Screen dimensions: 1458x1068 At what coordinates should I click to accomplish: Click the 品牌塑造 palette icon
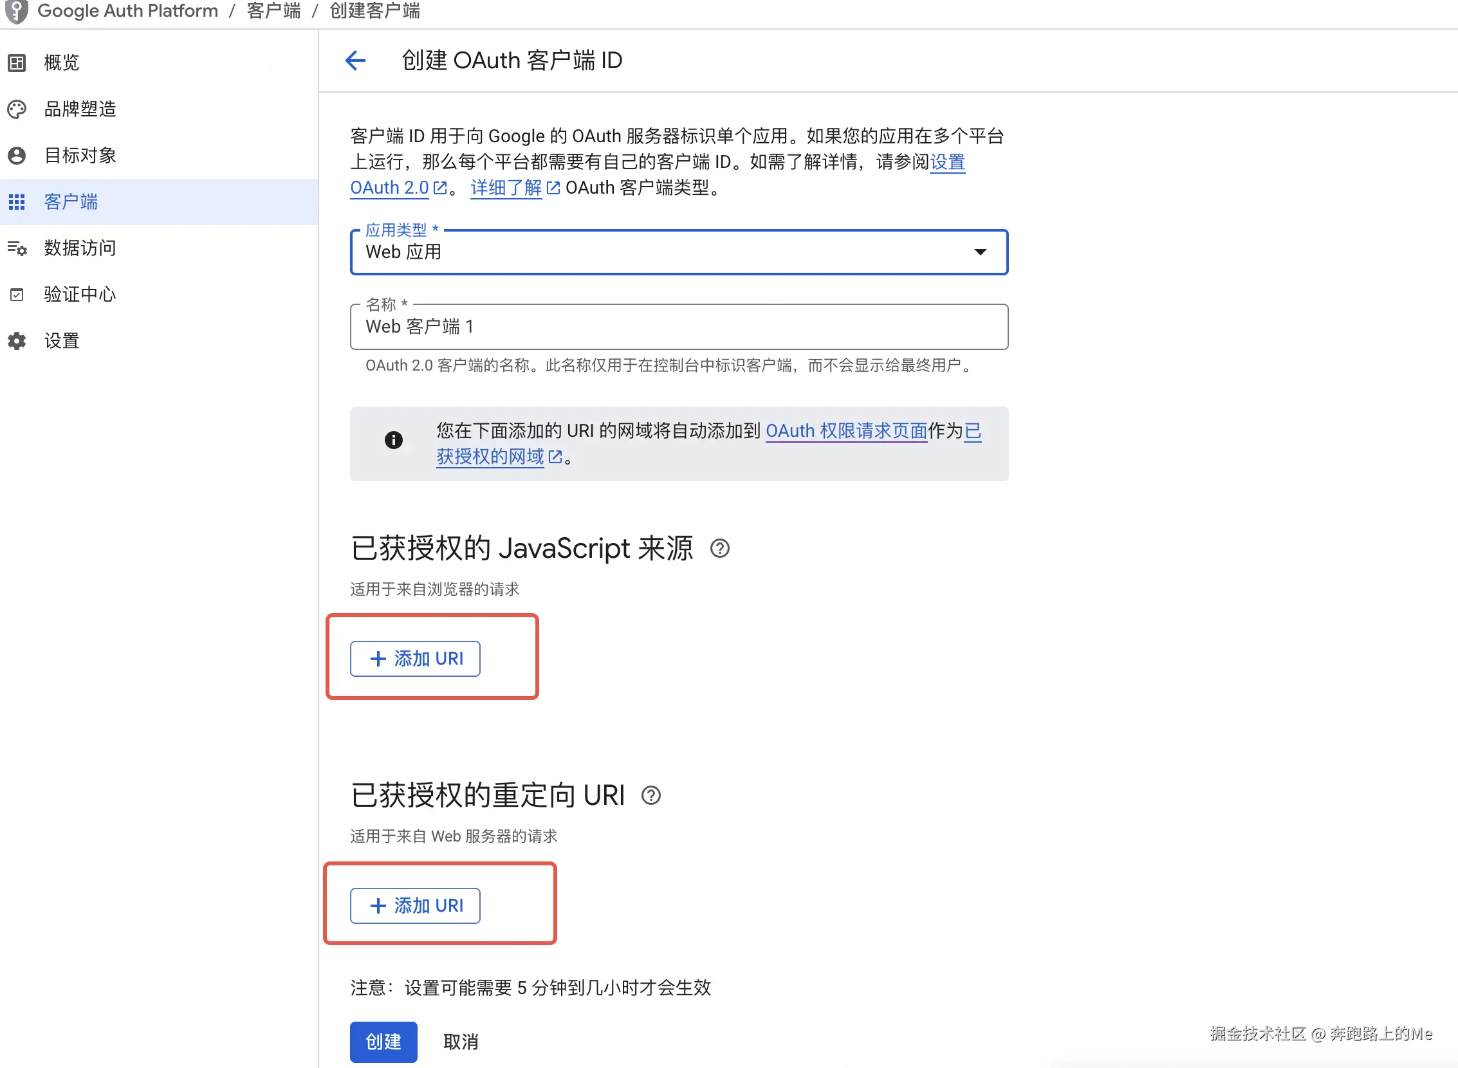(x=17, y=109)
